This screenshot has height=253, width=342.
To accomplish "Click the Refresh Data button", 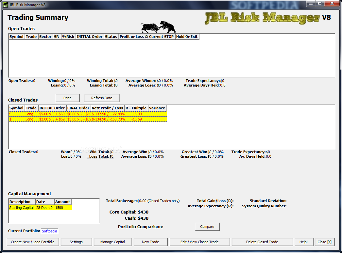I will (x=102, y=98).
